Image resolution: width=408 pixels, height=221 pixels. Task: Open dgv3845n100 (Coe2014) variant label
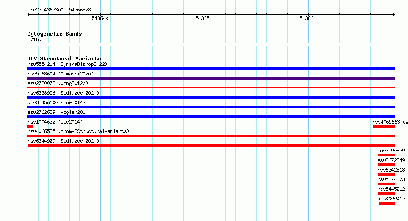coord(56,102)
